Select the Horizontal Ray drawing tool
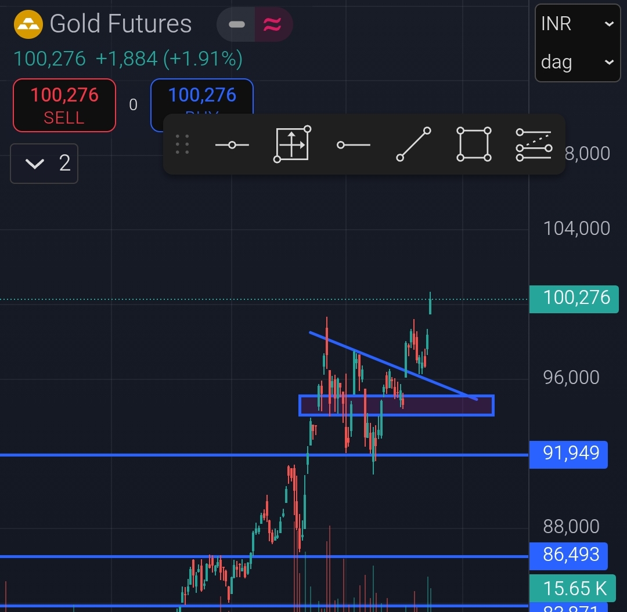Image resolution: width=627 pixels, height=612 pixels. click(x=353, y=144)
